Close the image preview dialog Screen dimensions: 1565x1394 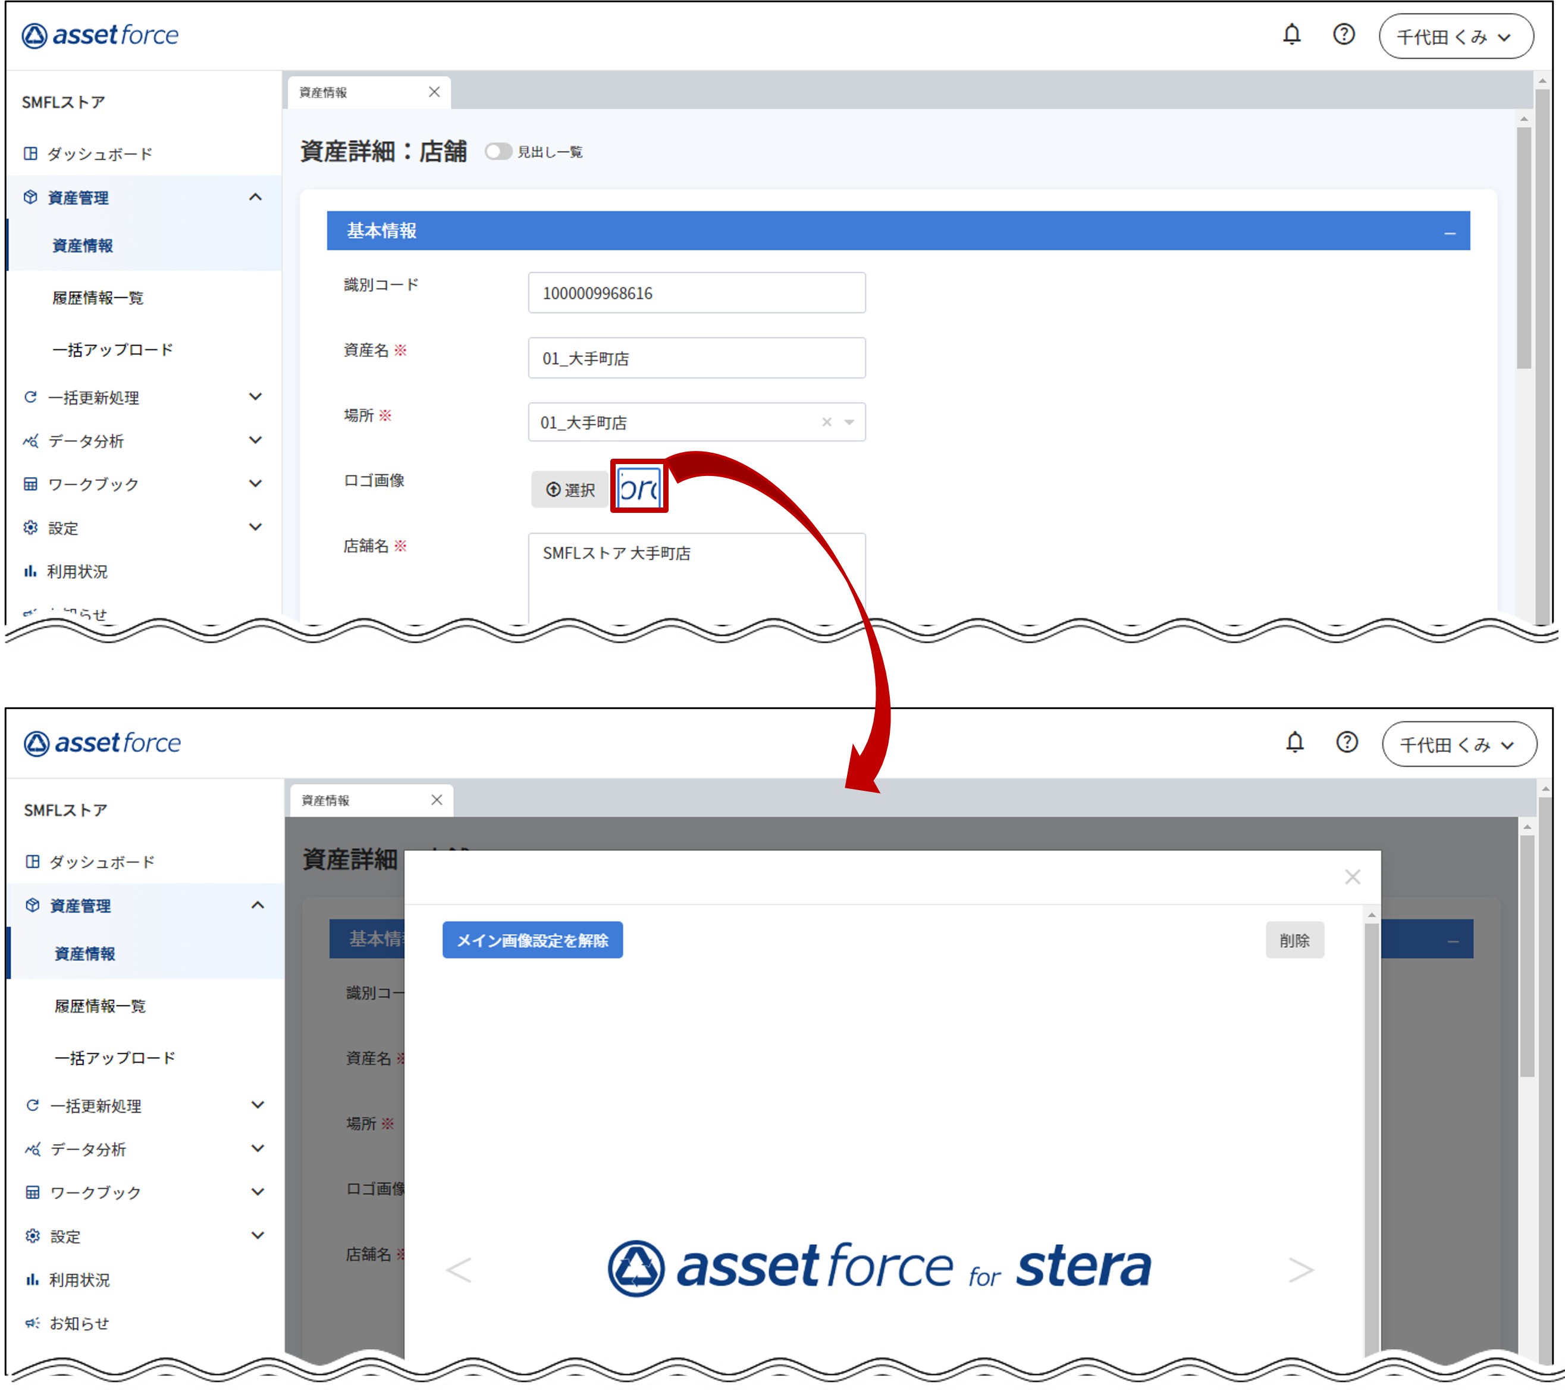(x=1352, y=877)
